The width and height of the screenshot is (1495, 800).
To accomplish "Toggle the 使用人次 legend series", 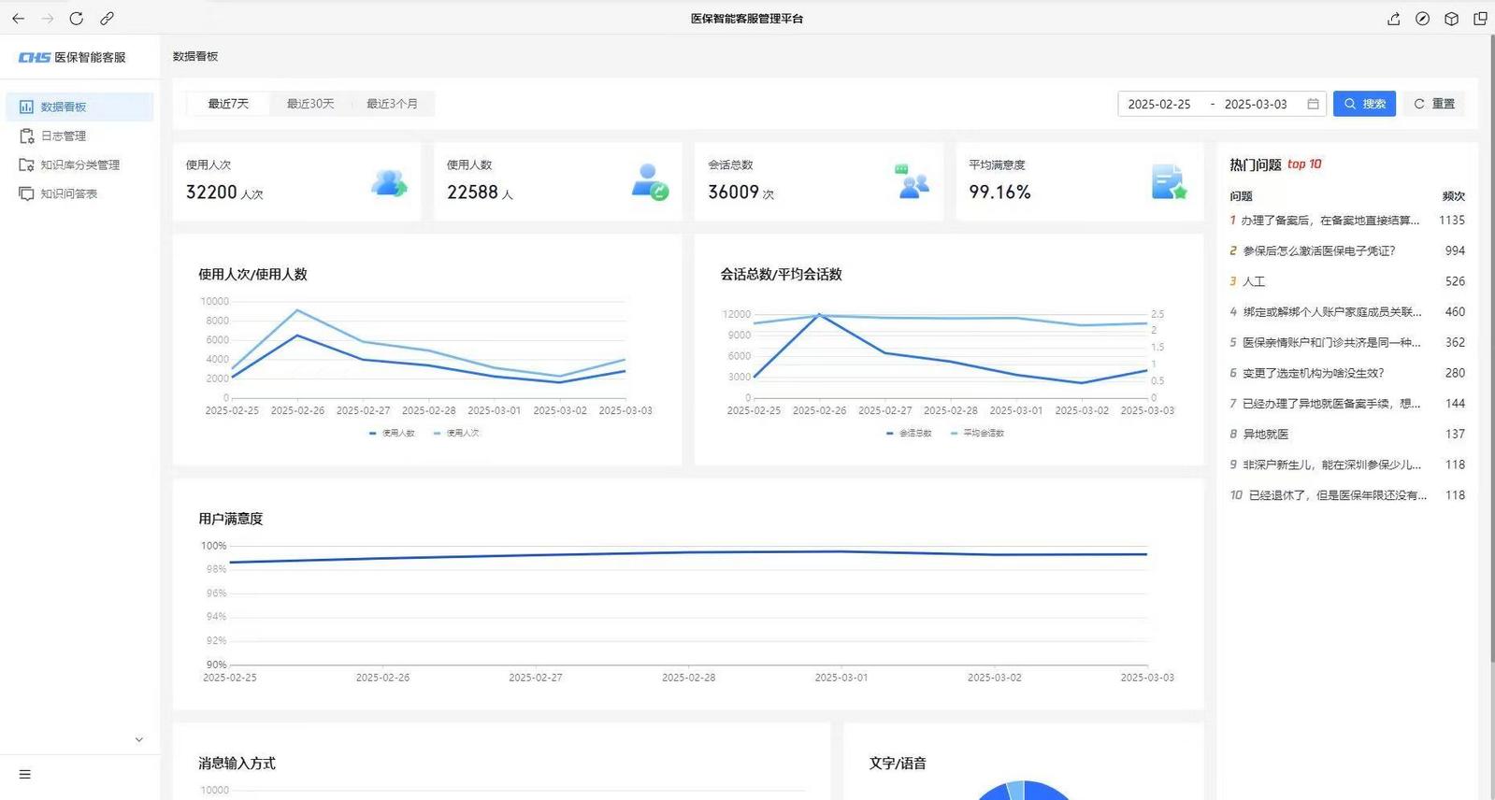I will click(456, 433).
